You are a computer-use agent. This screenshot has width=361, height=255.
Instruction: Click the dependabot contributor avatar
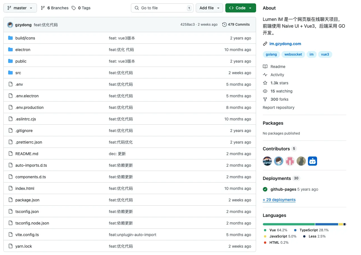tap(312, 161)
